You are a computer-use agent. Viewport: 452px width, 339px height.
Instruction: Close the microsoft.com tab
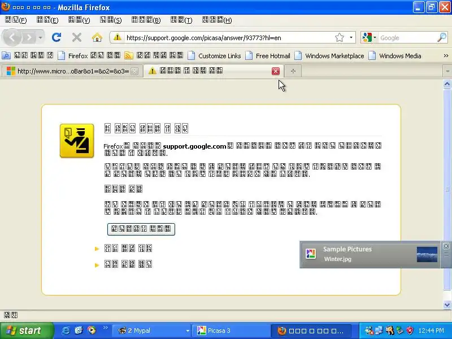tap(134, 71)
